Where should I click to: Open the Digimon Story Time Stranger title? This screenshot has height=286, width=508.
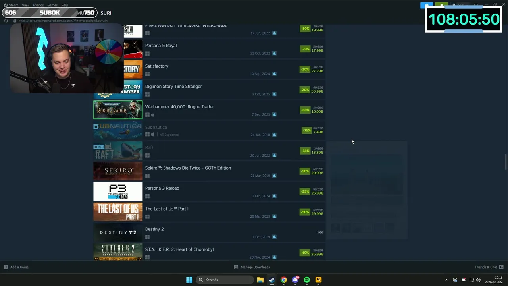[x=173, y=86]
